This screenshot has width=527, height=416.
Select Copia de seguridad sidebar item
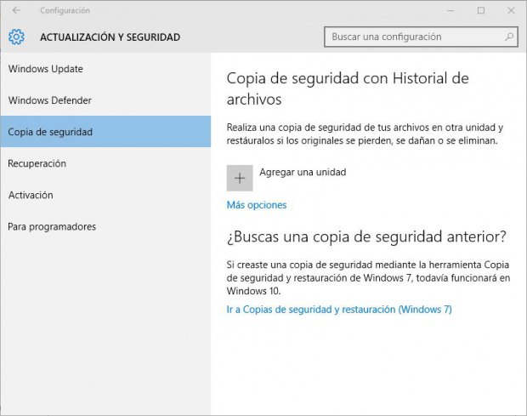(105, 132)
